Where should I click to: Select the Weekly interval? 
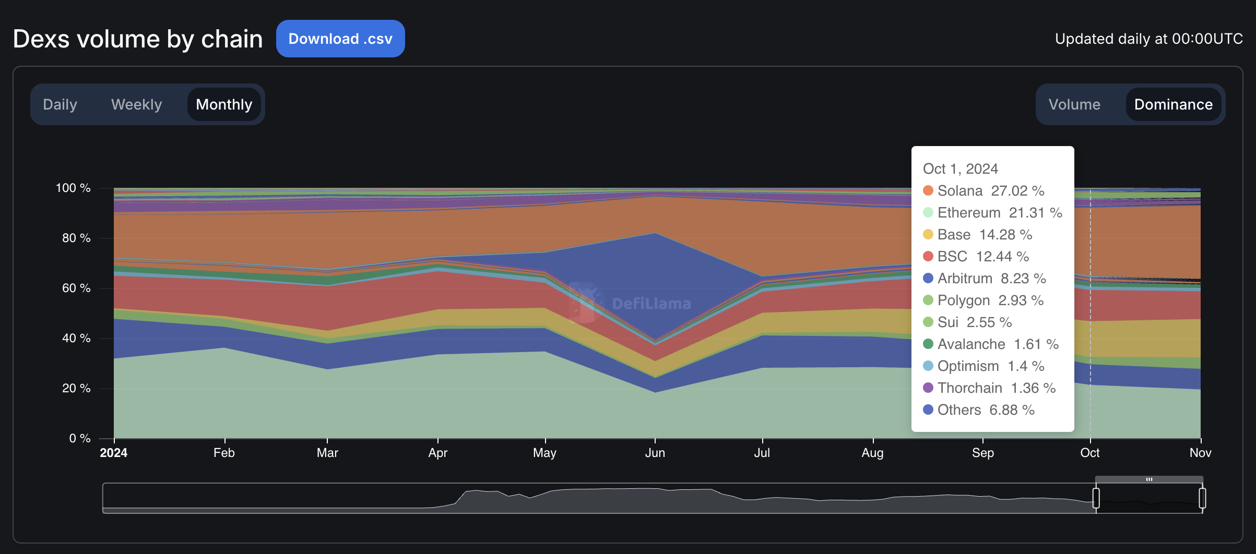136,104
